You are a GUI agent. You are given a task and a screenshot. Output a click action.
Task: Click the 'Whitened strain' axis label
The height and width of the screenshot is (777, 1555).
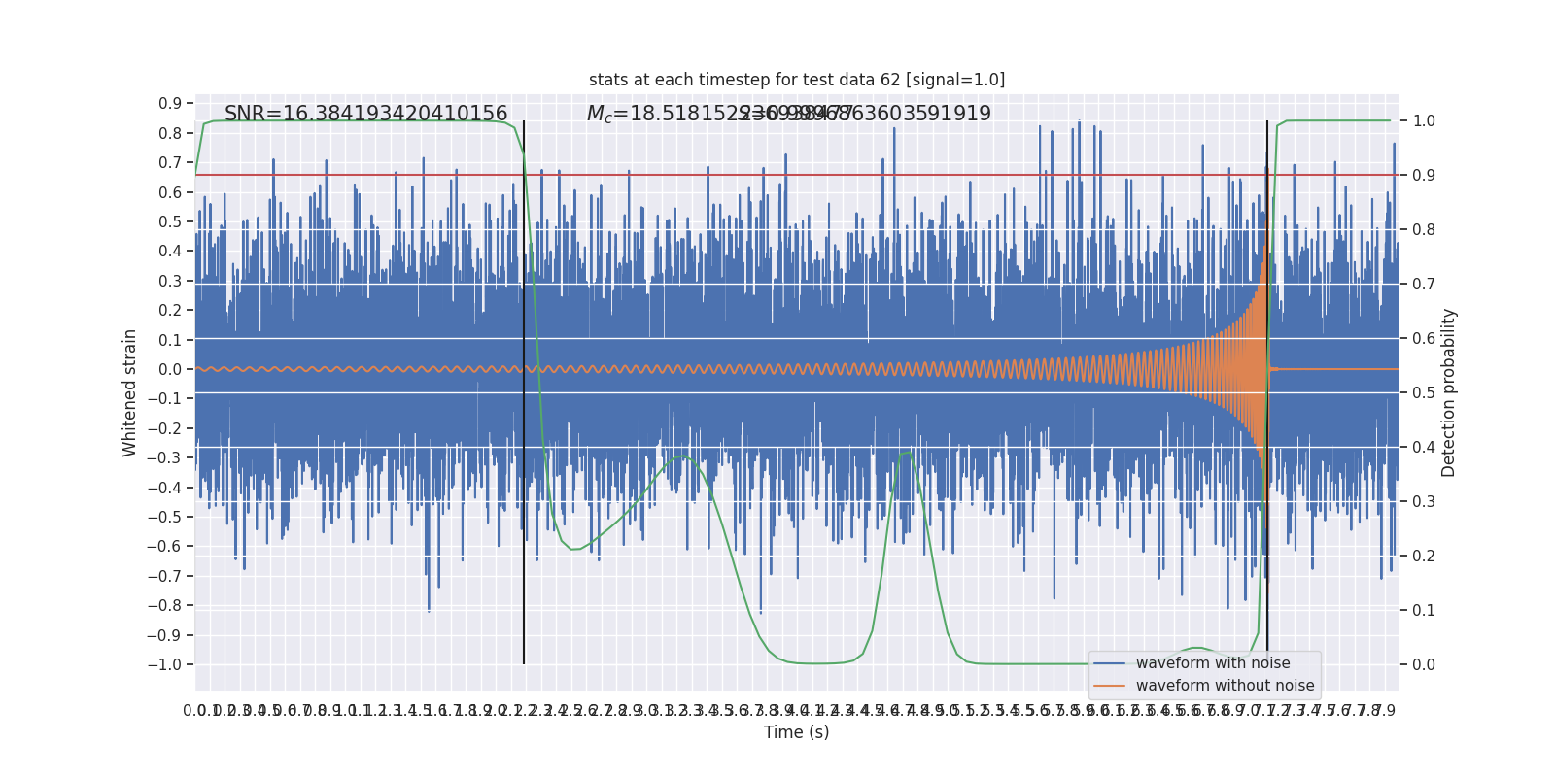(130, 392)
